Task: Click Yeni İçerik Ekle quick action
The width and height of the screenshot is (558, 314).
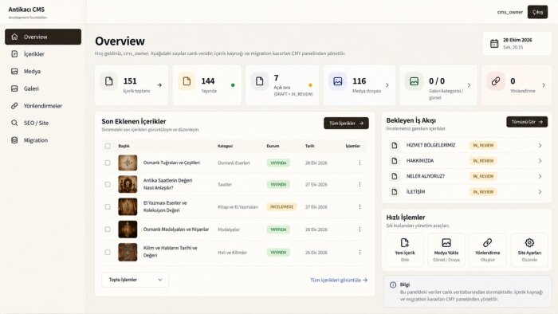Action: click(x=405, y=249)
